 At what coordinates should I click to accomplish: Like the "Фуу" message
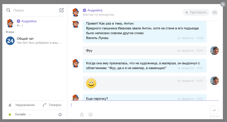tap(186, 51)
